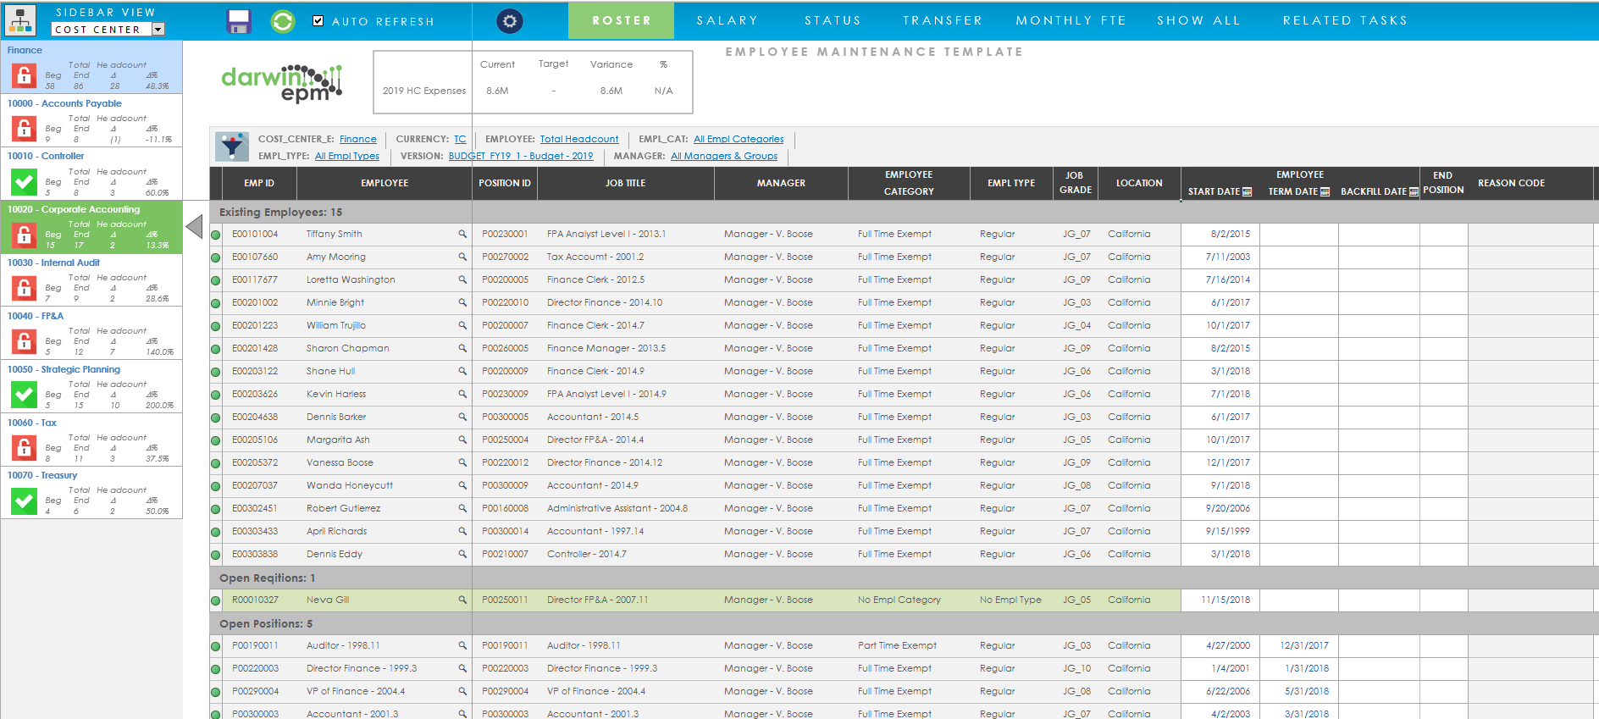Click the lock icon for Internal Audit
This screenshot has height=719, width=1599.
24,288
